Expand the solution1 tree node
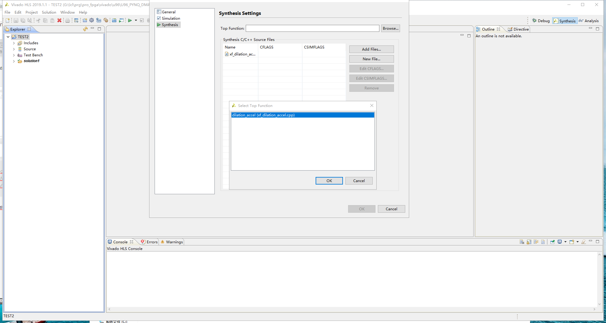 tap(14, 61)
